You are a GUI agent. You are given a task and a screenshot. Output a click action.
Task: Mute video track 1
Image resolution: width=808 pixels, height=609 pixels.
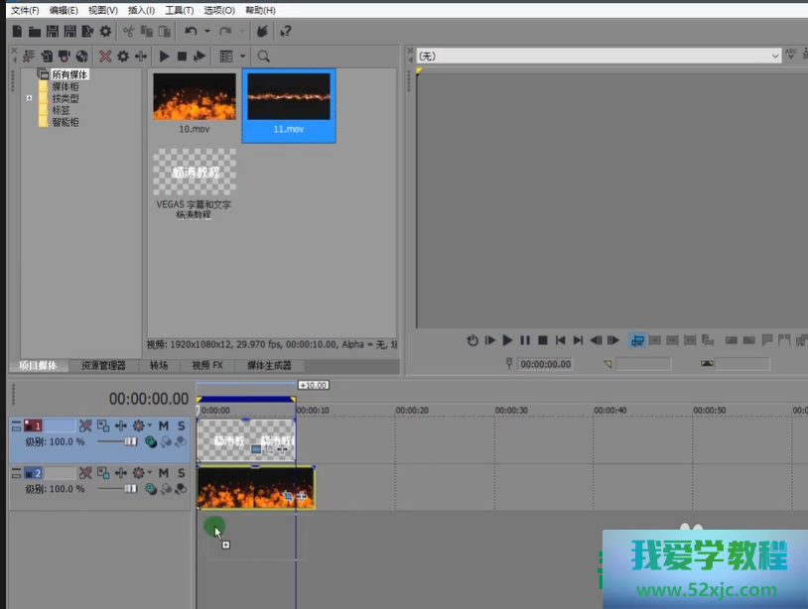pyautogui.click(x=164, y=426)
